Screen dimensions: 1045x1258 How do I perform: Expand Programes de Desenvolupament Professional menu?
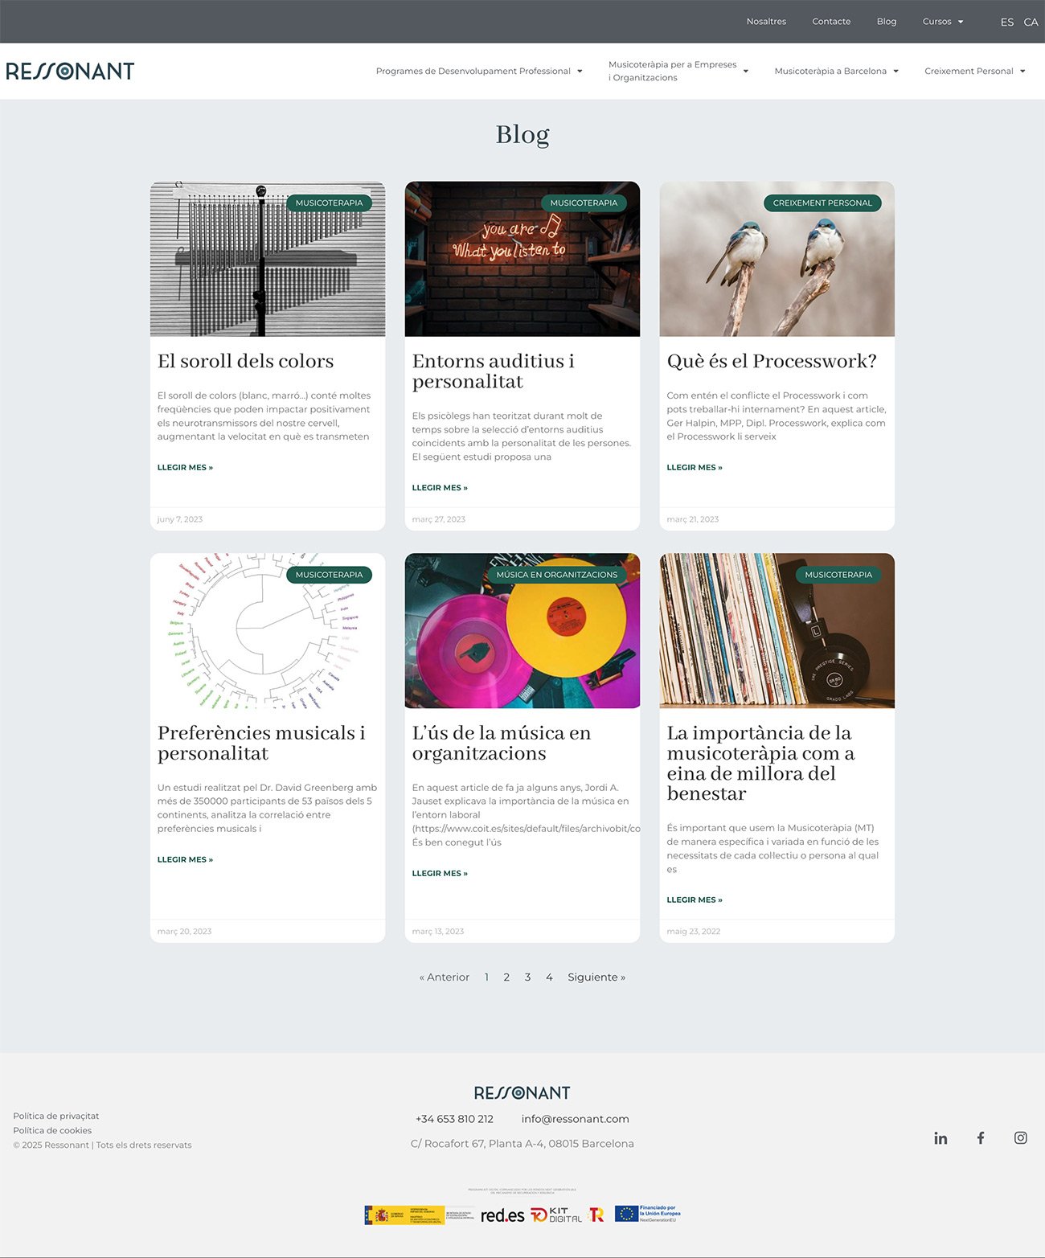click(x=478, y=72)
